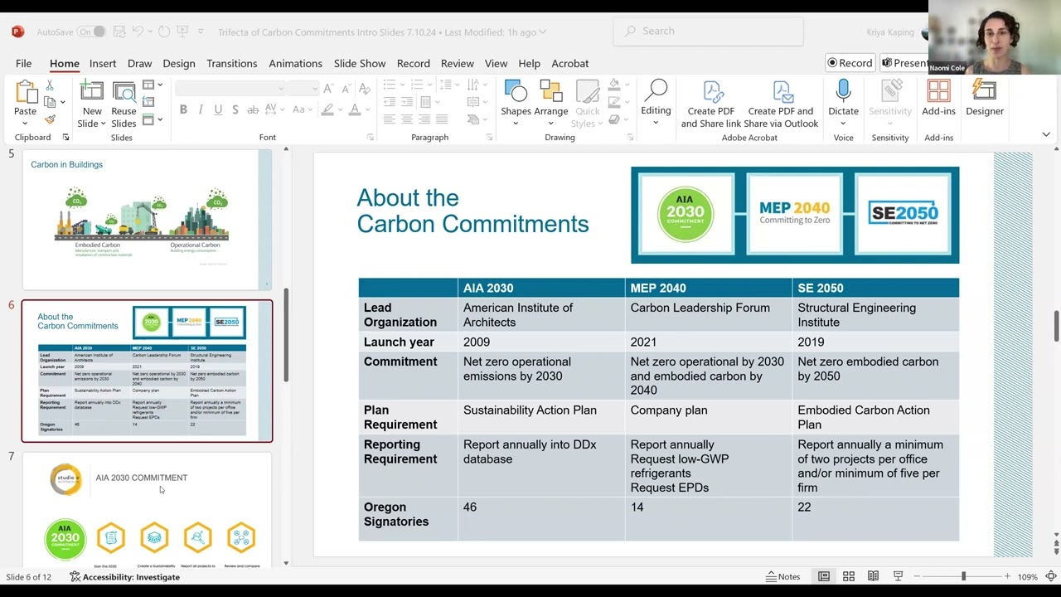Viewport: 1061px width, 597px height.
Task: Click the Justify alignment icon
Action: (x=442, y=119)
